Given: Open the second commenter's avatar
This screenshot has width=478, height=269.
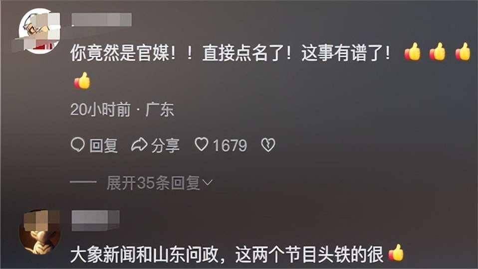Looking at the screenshot, I should click(x=40, y=232).
